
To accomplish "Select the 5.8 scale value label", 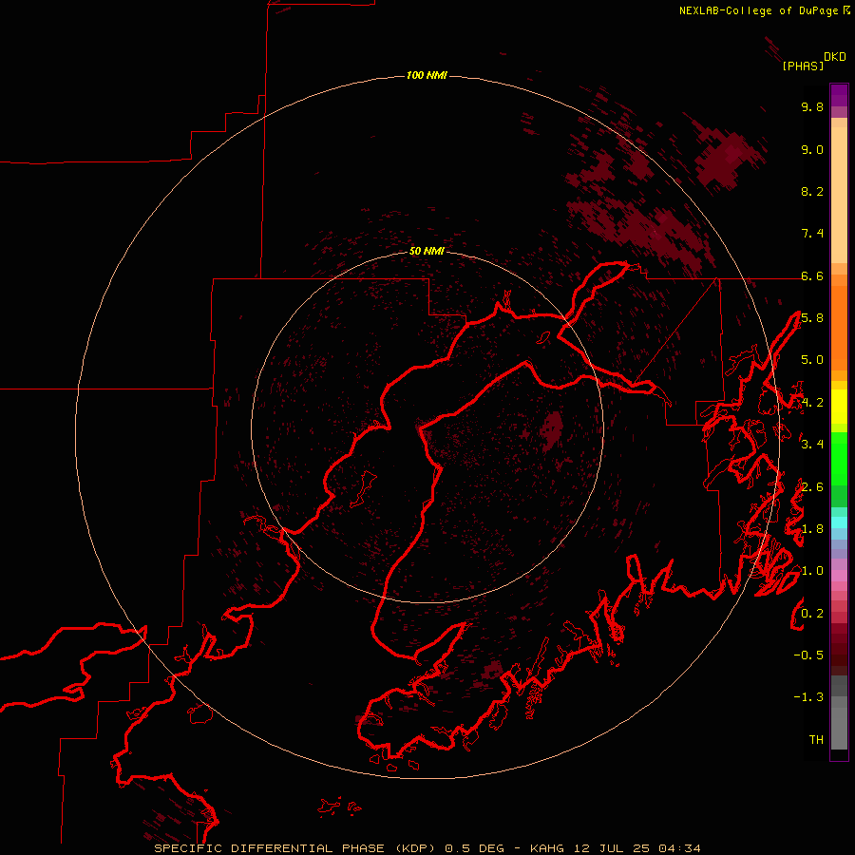I will point(812,318).
